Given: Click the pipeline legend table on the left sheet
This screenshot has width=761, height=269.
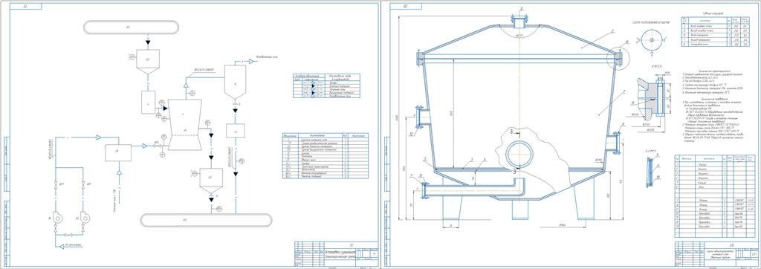Looking at the screenshot, I should (x=327, y=86).
